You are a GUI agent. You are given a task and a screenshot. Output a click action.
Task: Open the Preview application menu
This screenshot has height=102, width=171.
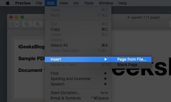(23, 3)
